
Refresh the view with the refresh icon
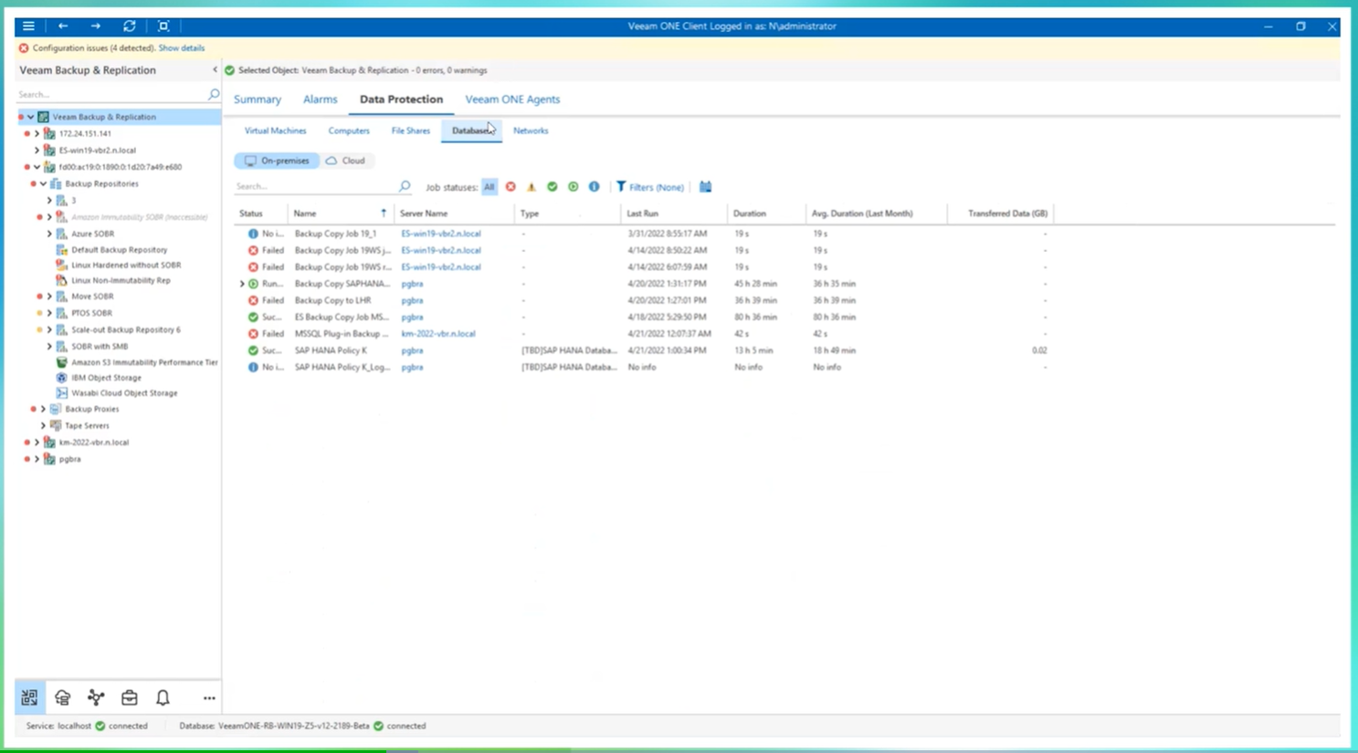click(x=130, y=26)
